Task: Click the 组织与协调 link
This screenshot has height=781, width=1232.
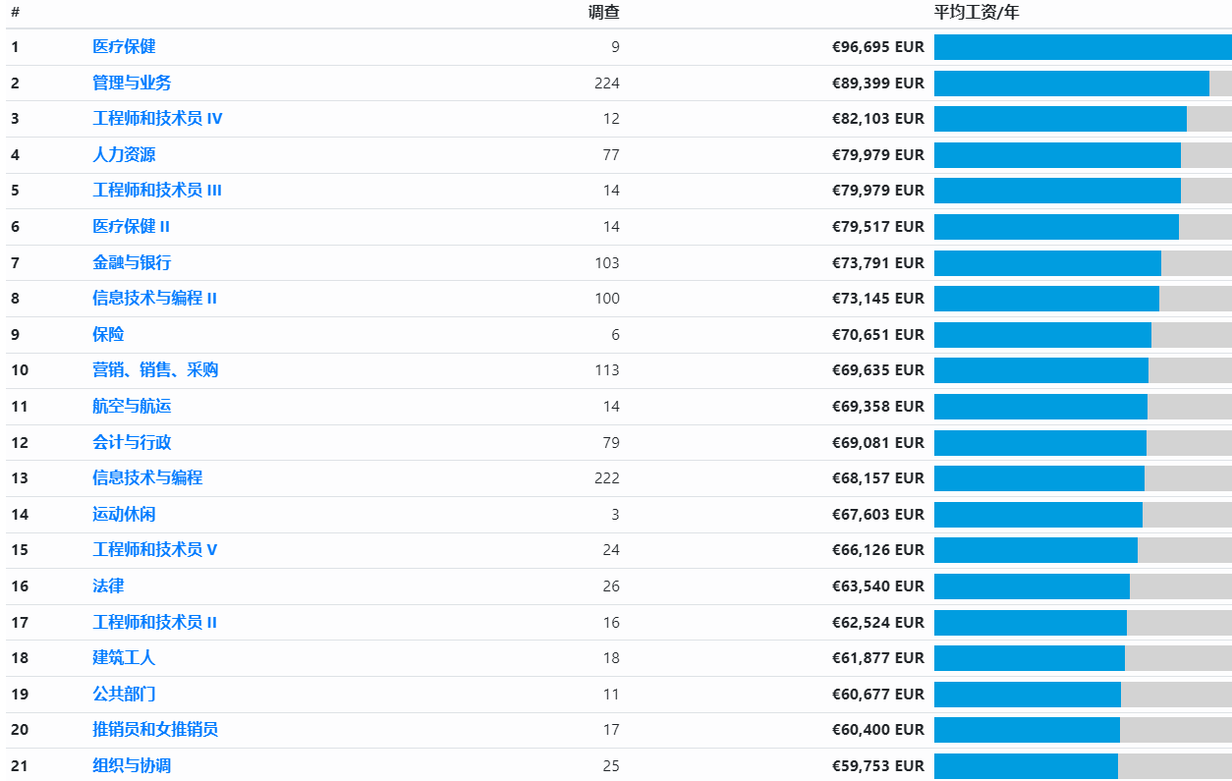Action: tap(132, 765)
